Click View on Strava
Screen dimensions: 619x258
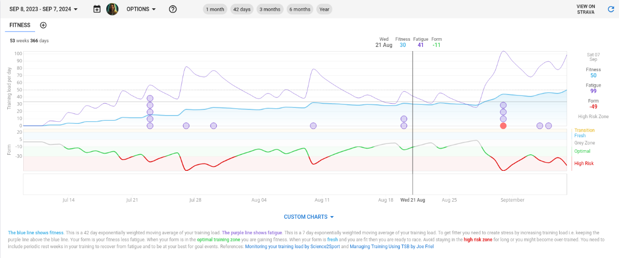585,9
